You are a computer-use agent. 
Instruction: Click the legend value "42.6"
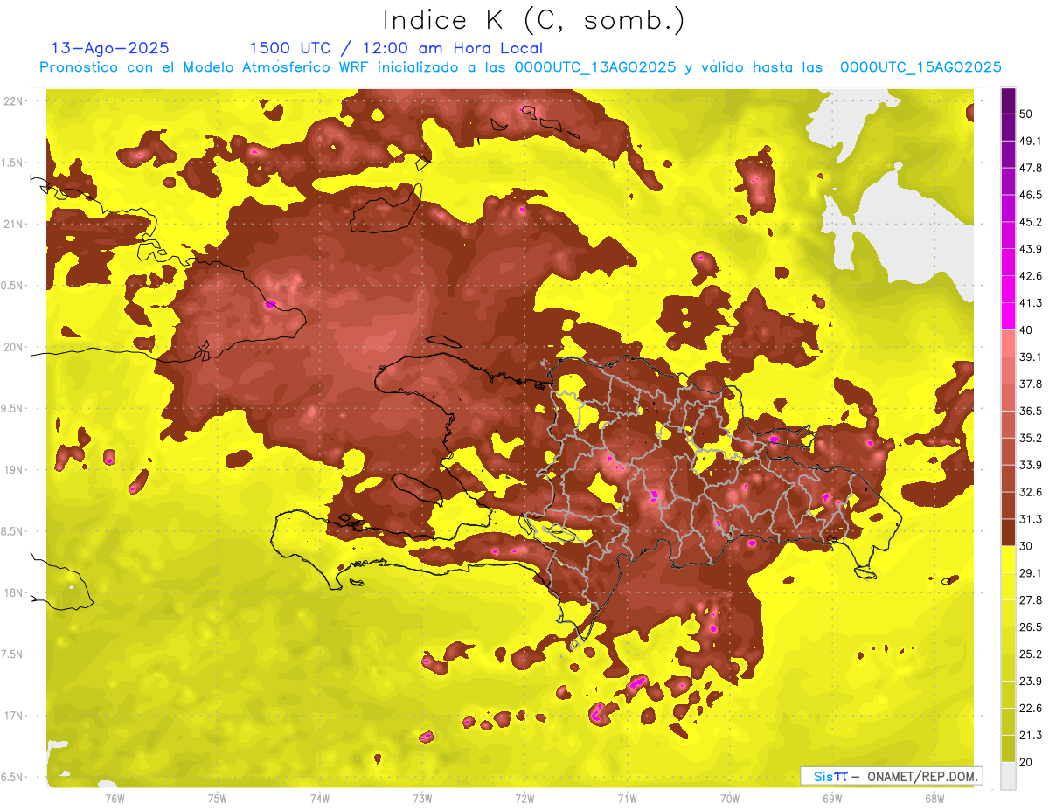point(1030,276)
